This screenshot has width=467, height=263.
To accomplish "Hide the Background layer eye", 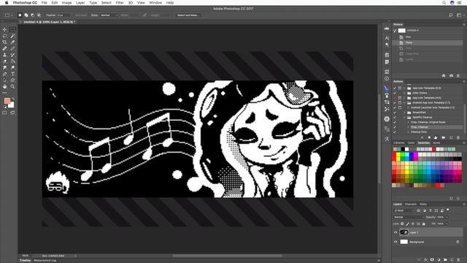I will [395, 242].
